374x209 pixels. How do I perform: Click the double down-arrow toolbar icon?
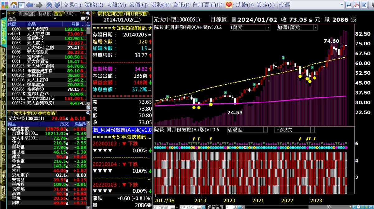57,5
